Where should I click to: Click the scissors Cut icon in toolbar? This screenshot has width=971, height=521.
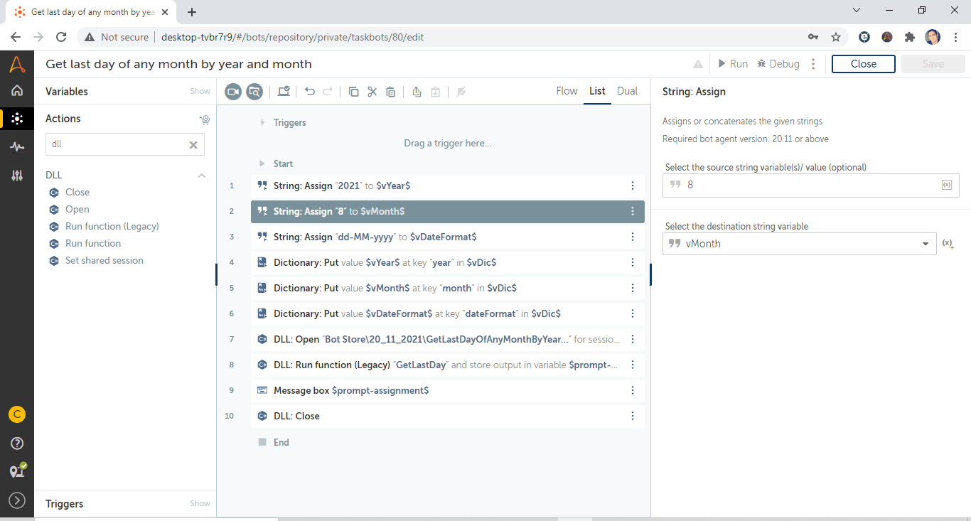point(372,92)
